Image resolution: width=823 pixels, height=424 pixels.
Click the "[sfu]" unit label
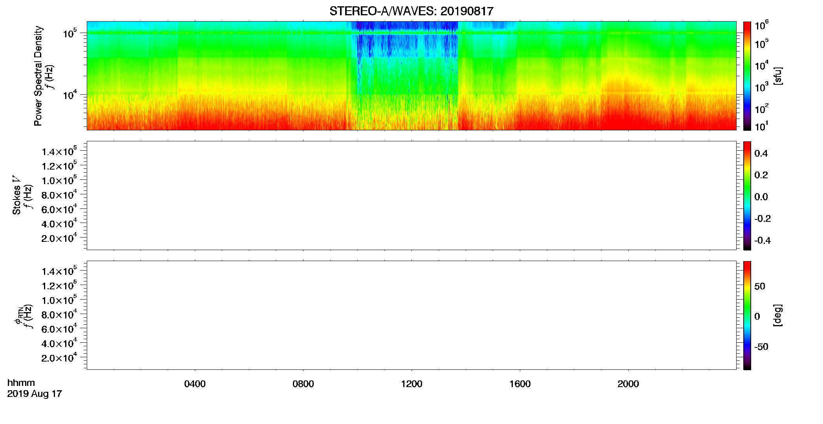777,76
